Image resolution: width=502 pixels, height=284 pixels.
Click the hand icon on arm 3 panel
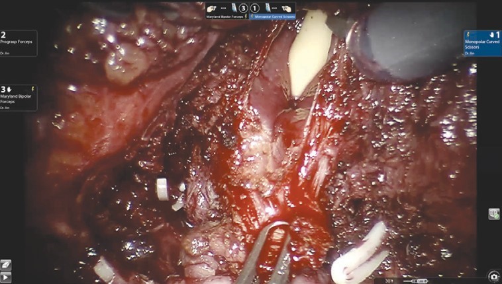pyautogui.click(x=9, y=89)
